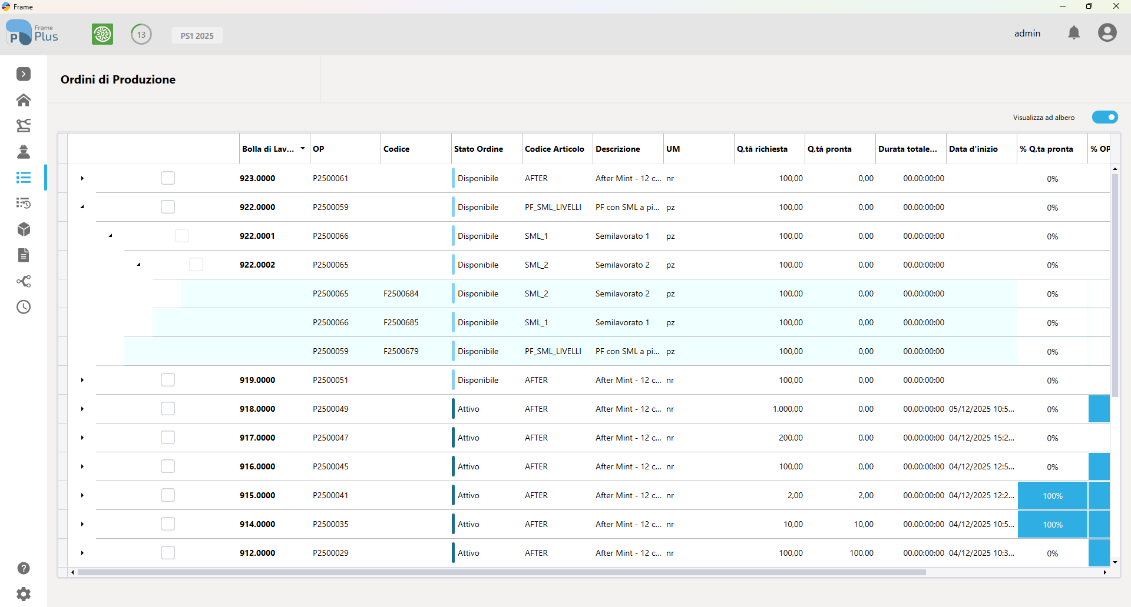The height and width of the screenshot is (607, 1131).
Task: Tick the checkbox for order 923.0000
Action: click(168, 178)
